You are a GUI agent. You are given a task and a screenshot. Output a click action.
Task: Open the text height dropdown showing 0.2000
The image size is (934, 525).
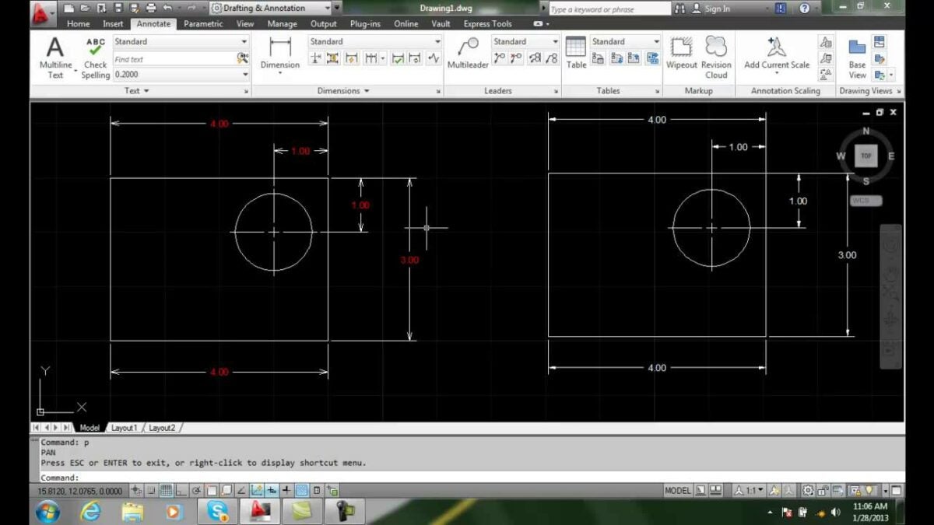[179, 75]
